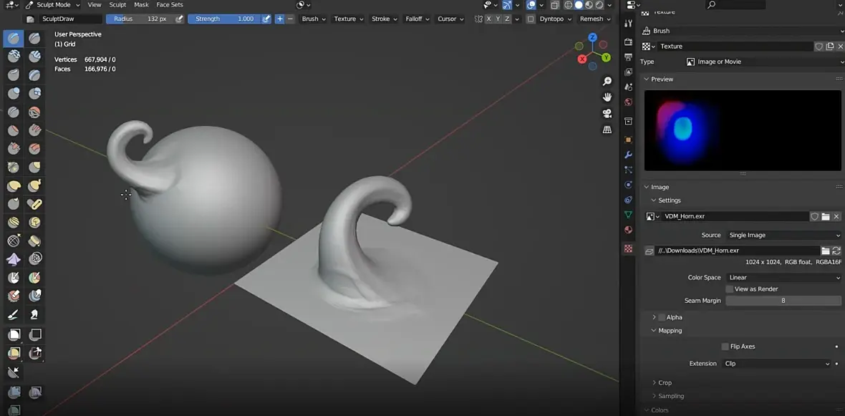845x416 pixels.
Task: Click the zoom magnifier viewport icon
Action: (607, 82)
